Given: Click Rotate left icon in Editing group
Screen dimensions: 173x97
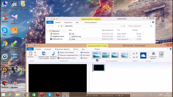Looking at the screenshot, I should click(x=134, y=53).
